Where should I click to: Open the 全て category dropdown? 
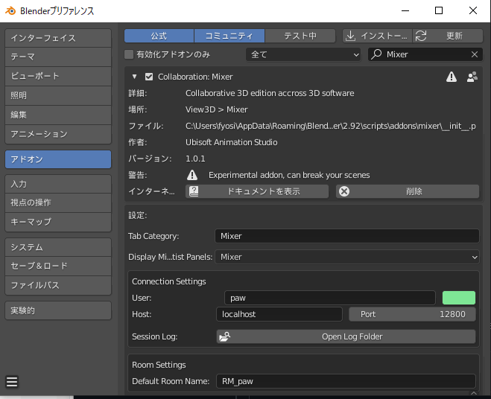[x=303, y=54]
